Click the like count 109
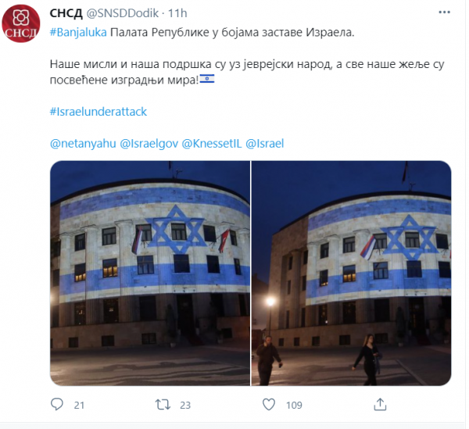The width and height of the screenshot is (469, 429). (294, 405)
